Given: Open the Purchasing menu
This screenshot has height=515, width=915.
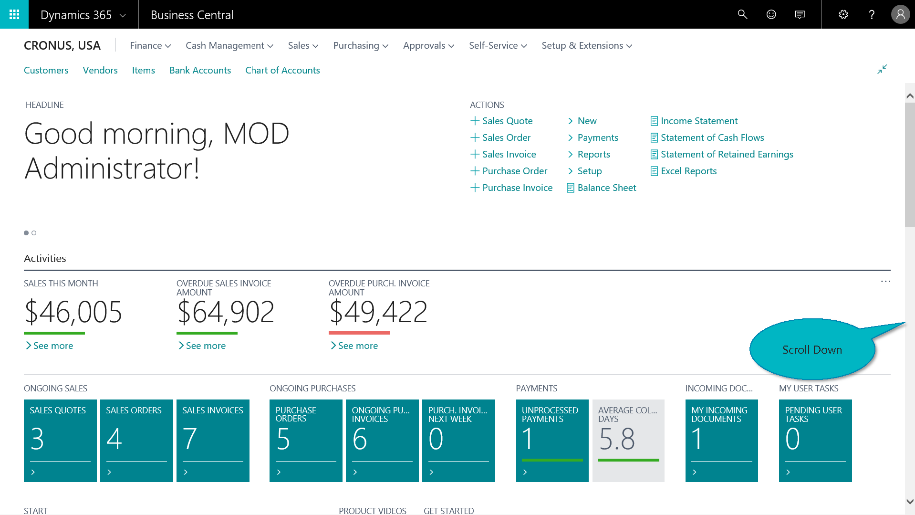Looking at the screenshot, I should tap(361, 45).
